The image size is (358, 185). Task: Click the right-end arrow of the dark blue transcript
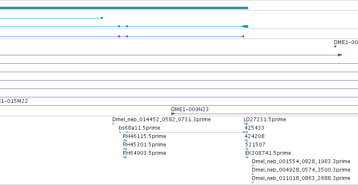tap(243, 36)
